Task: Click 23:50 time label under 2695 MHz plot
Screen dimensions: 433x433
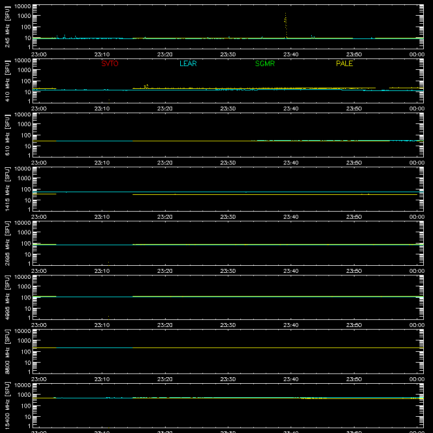Action: 354,271
